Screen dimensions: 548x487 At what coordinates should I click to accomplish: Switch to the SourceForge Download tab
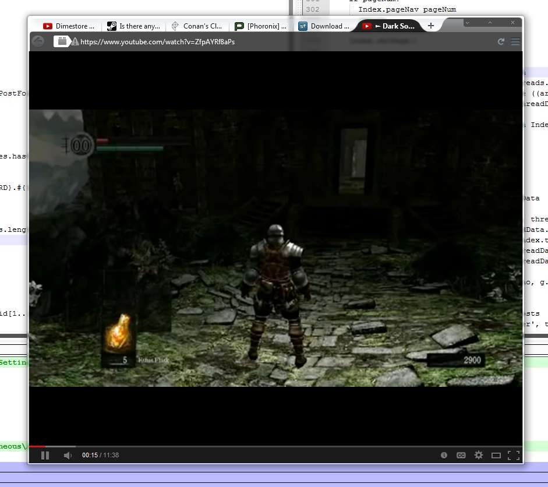tap(324, 26)
